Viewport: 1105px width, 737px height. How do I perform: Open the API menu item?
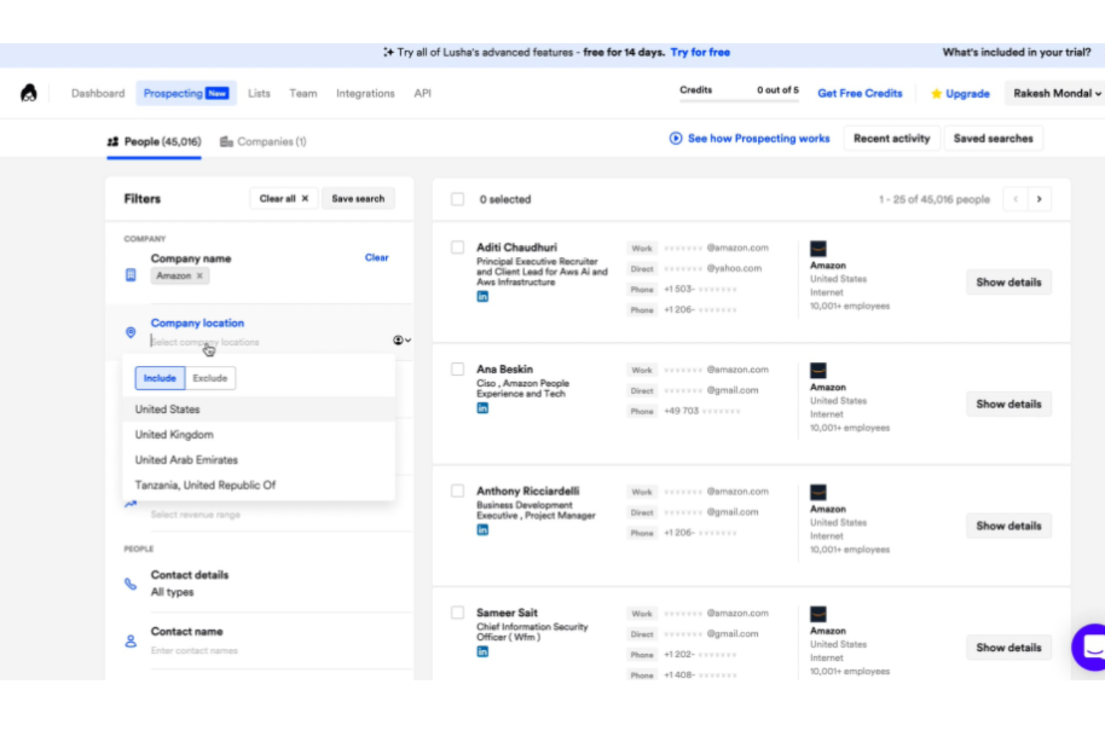[423, 93]
